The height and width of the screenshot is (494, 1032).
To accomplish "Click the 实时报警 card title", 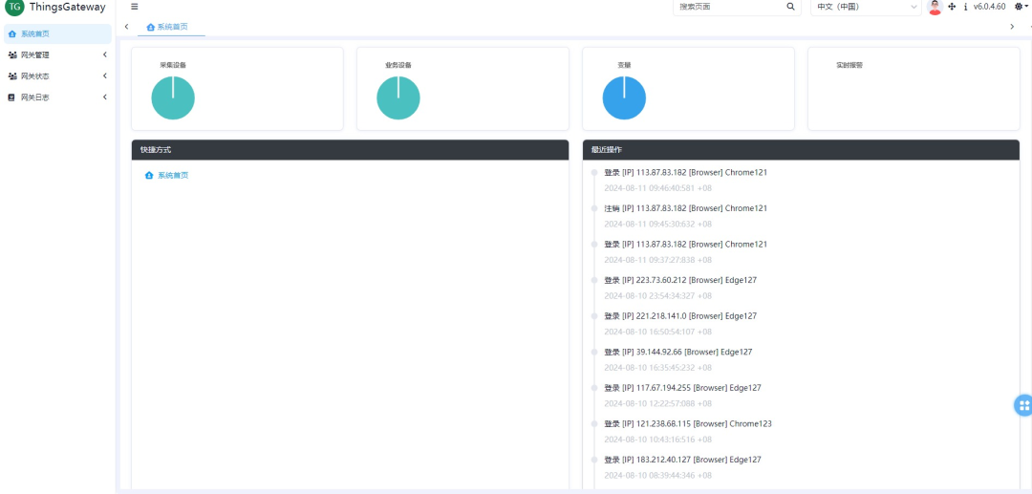I will [849, 66].
